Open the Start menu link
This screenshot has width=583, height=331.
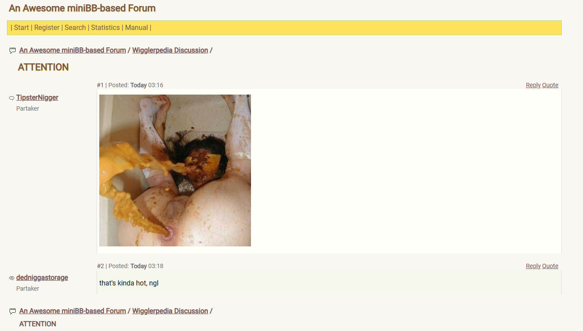coord(21,27)
